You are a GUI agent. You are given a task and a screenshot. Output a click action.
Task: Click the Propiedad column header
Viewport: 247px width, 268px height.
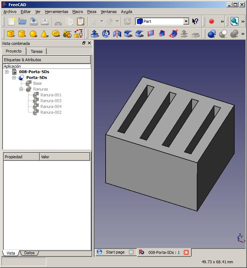[21, 157]
